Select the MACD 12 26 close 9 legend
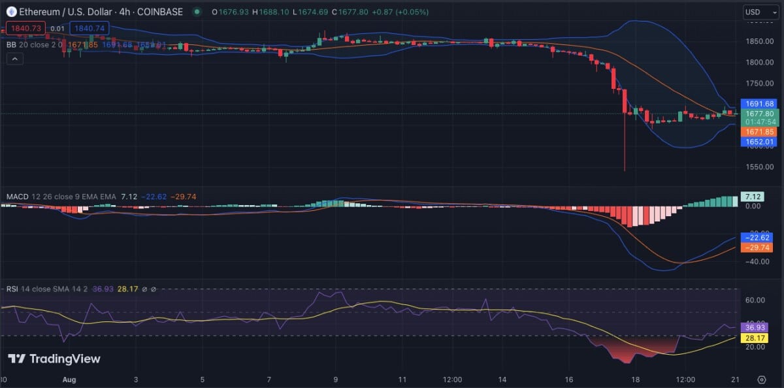 (60, 197)
